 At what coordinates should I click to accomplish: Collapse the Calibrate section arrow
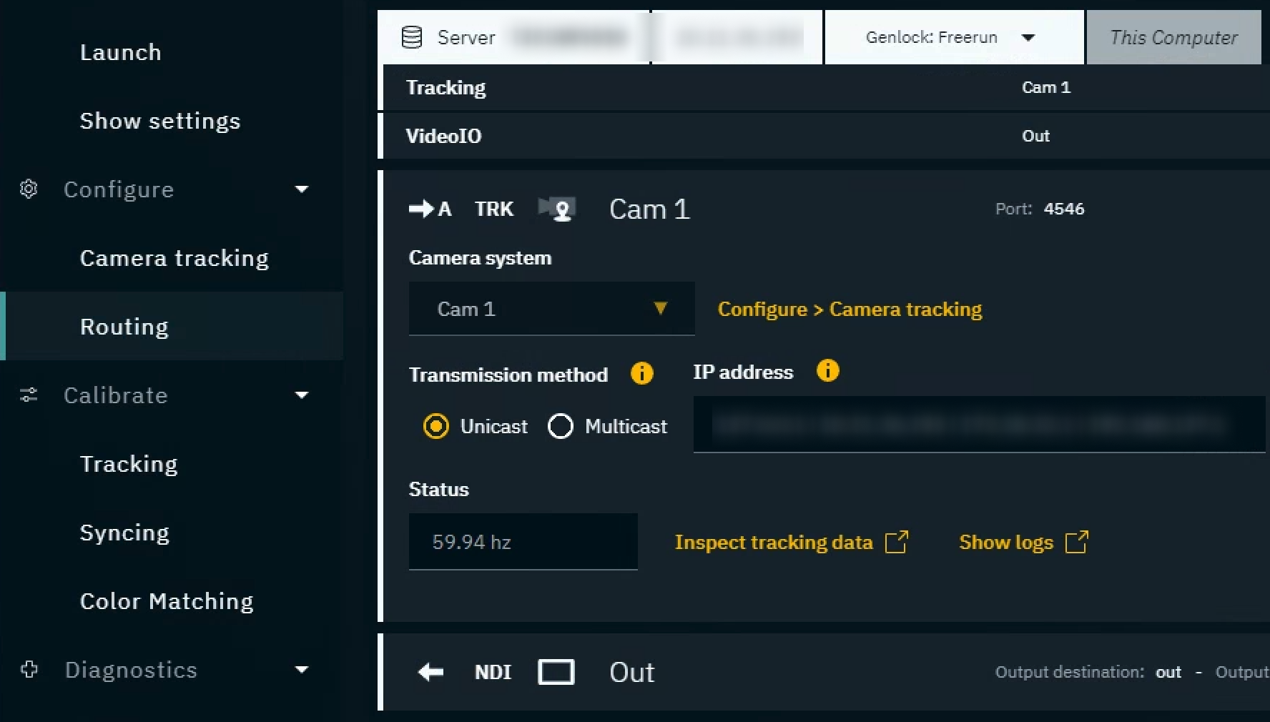click(x=302, y=395)
